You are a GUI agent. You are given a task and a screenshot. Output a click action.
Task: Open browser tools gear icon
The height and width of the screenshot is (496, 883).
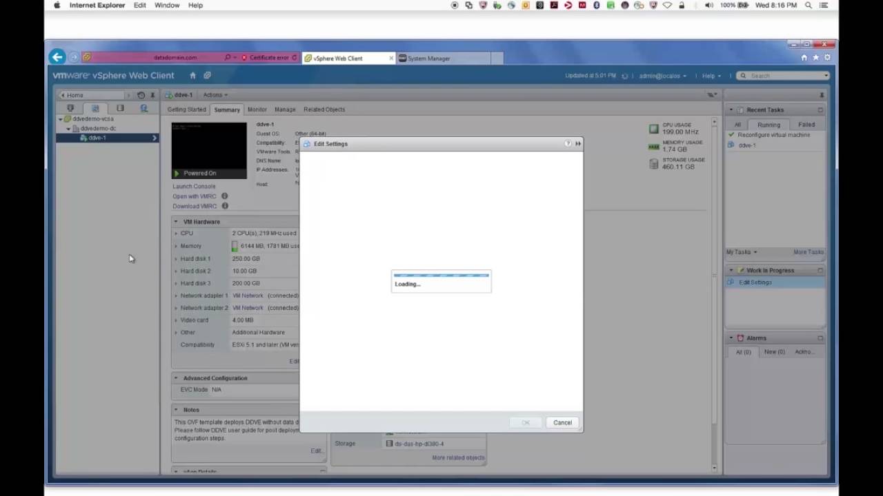(827, 58)
